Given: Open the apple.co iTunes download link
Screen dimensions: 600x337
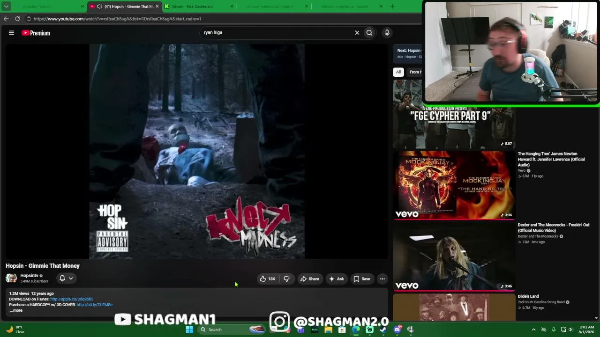Looking at the screenshot, I should point(72,299).
